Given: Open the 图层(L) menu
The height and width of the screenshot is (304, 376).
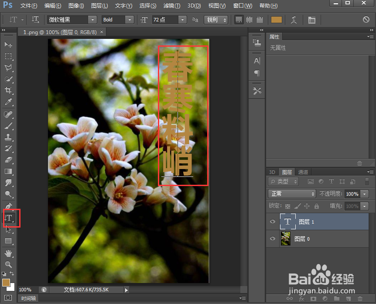Looking at the screenshot, I should 99,6.
